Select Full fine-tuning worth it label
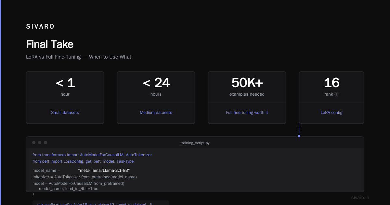This screenshot has height=205, width=390. [247, 113]
